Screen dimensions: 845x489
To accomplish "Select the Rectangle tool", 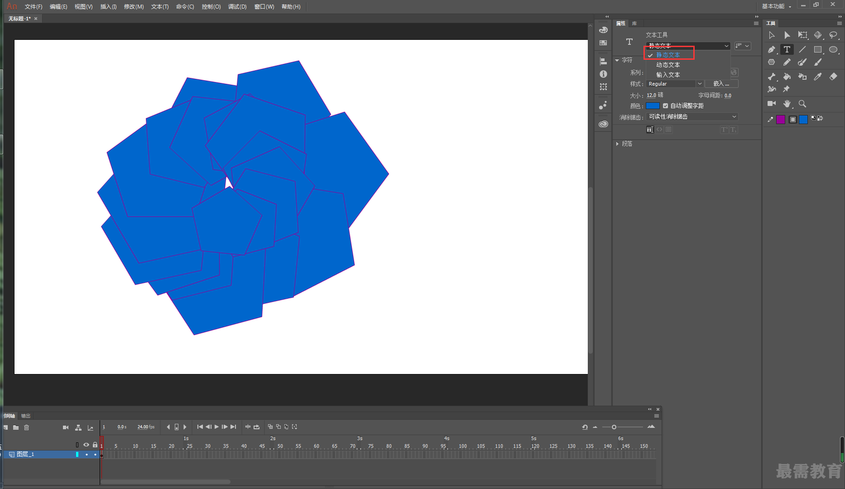I will (818, 49).
